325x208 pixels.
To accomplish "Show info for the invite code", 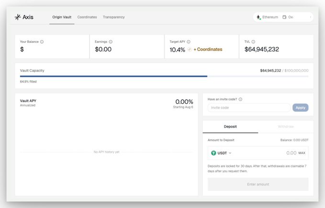I will pos(240,99).
